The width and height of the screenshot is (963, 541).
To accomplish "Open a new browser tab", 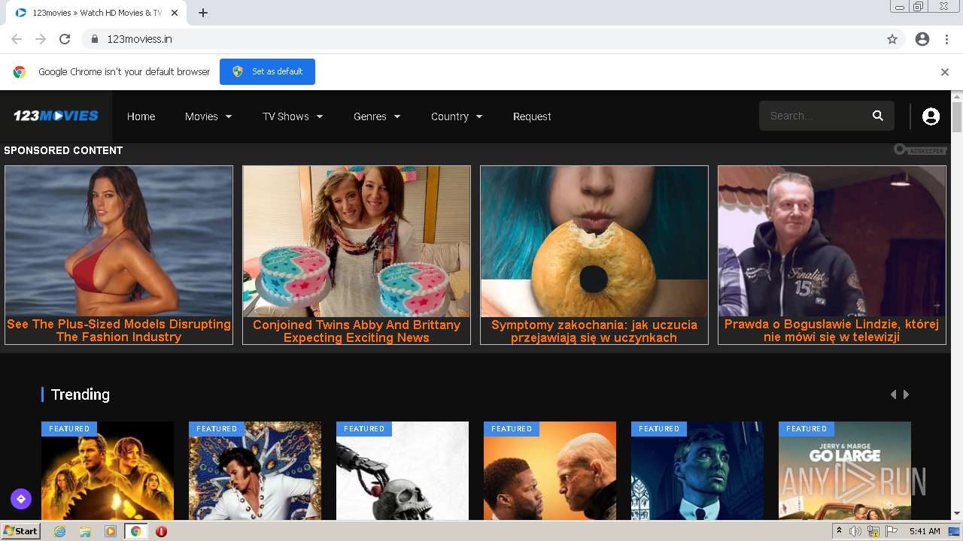I will point(203,13).
